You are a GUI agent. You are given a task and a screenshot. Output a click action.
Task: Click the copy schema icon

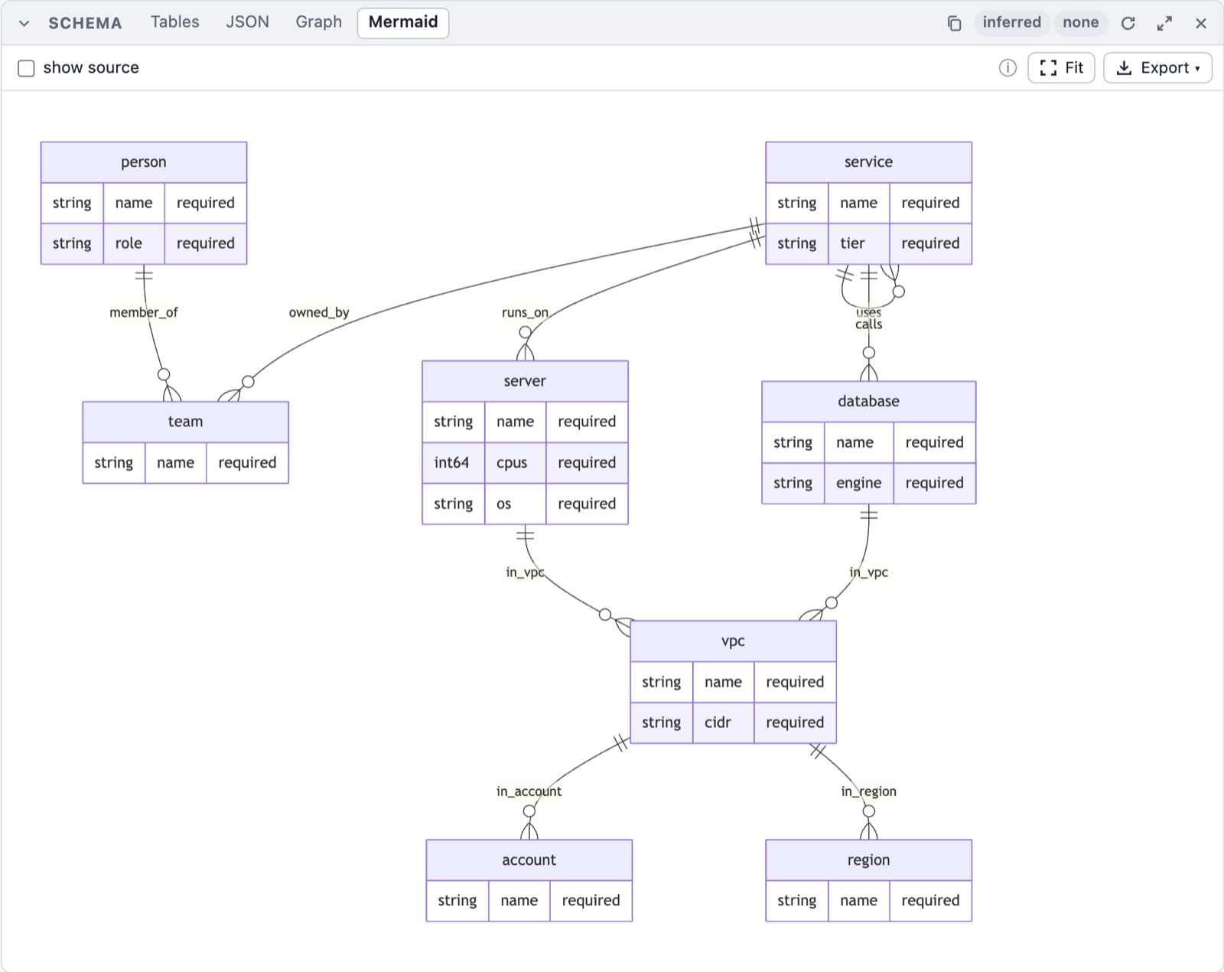pos(954,23)
